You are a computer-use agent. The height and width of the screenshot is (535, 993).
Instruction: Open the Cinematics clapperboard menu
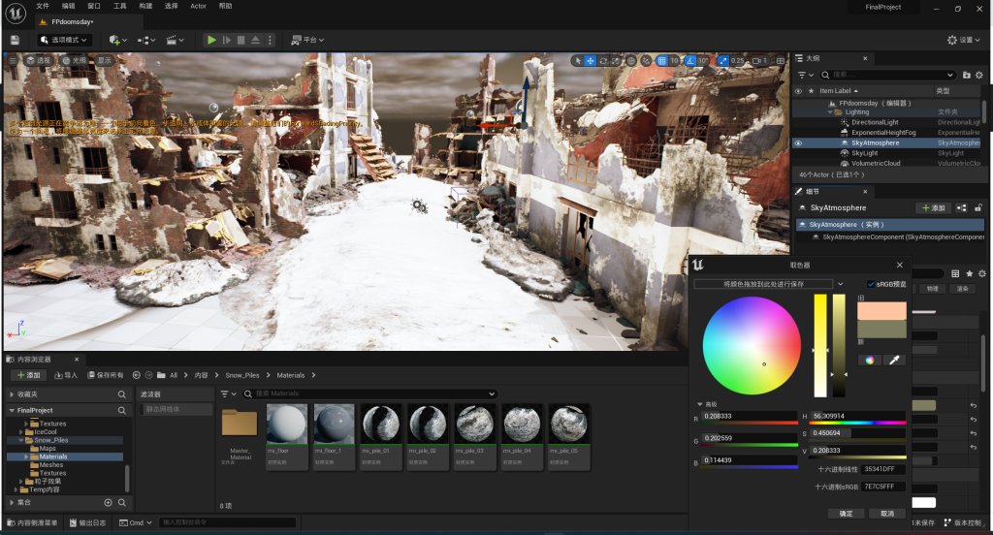pyautogui.click(x=175, y=40)
